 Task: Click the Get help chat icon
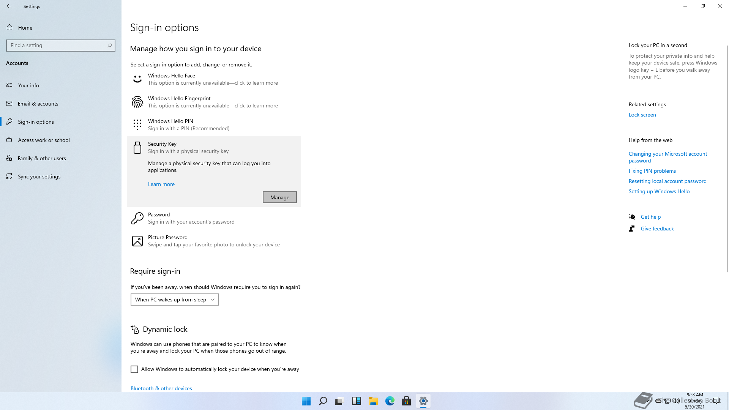pyautogui.click(x=632, y=216)
